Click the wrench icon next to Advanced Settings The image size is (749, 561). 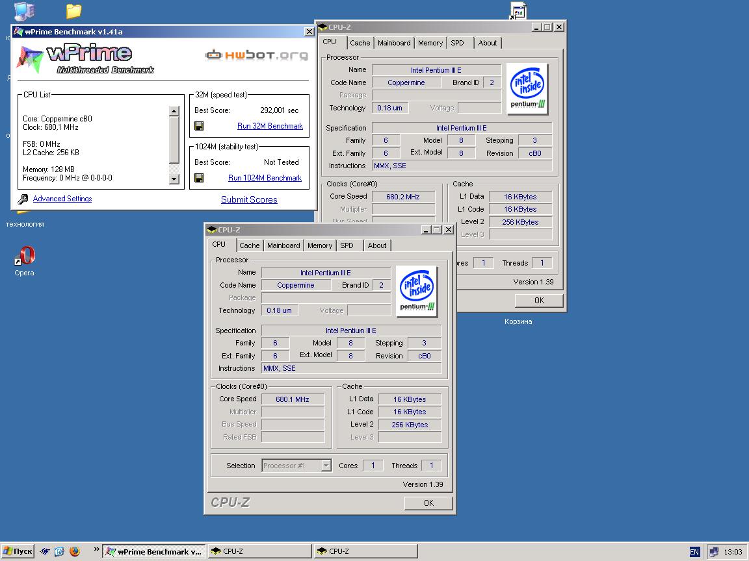tap(23, 199)
